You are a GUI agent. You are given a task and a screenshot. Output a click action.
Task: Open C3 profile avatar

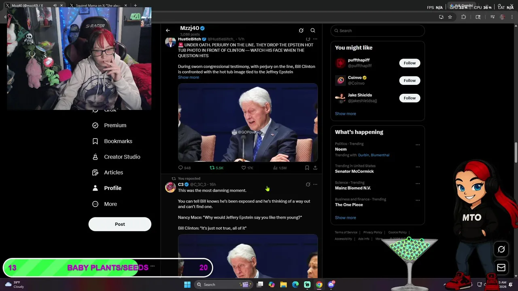[x=170, y=187]
